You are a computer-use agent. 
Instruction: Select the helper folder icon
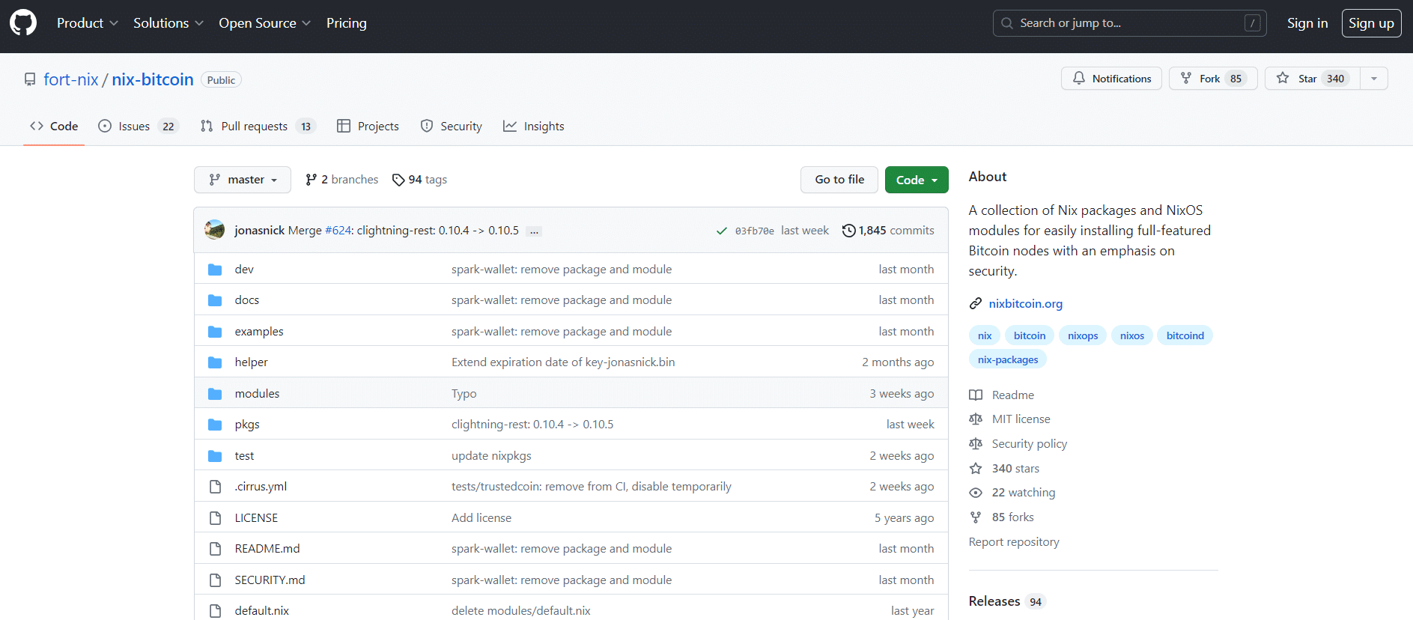(x=215, y=362)
